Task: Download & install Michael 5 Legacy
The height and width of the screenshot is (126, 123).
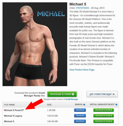Action: click(103, 116)
